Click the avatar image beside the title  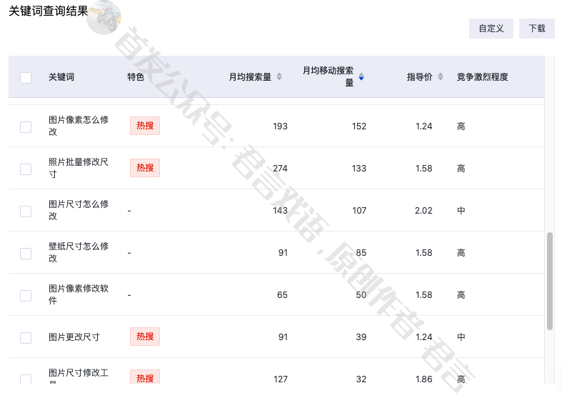tap(104, 17)
